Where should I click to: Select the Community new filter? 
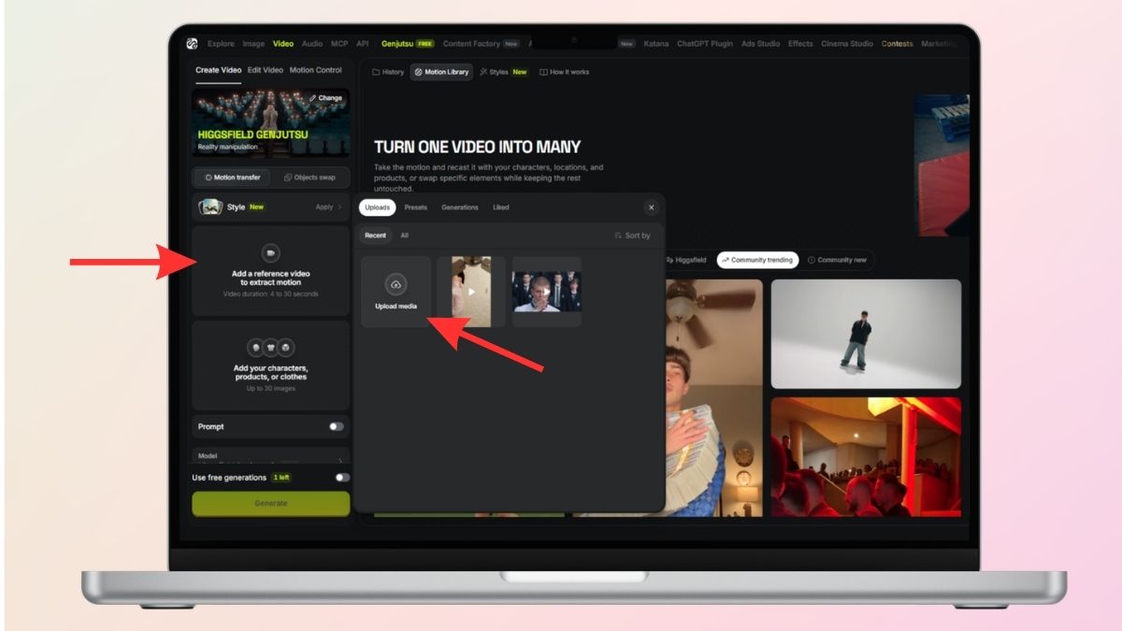tap(837, 260)
